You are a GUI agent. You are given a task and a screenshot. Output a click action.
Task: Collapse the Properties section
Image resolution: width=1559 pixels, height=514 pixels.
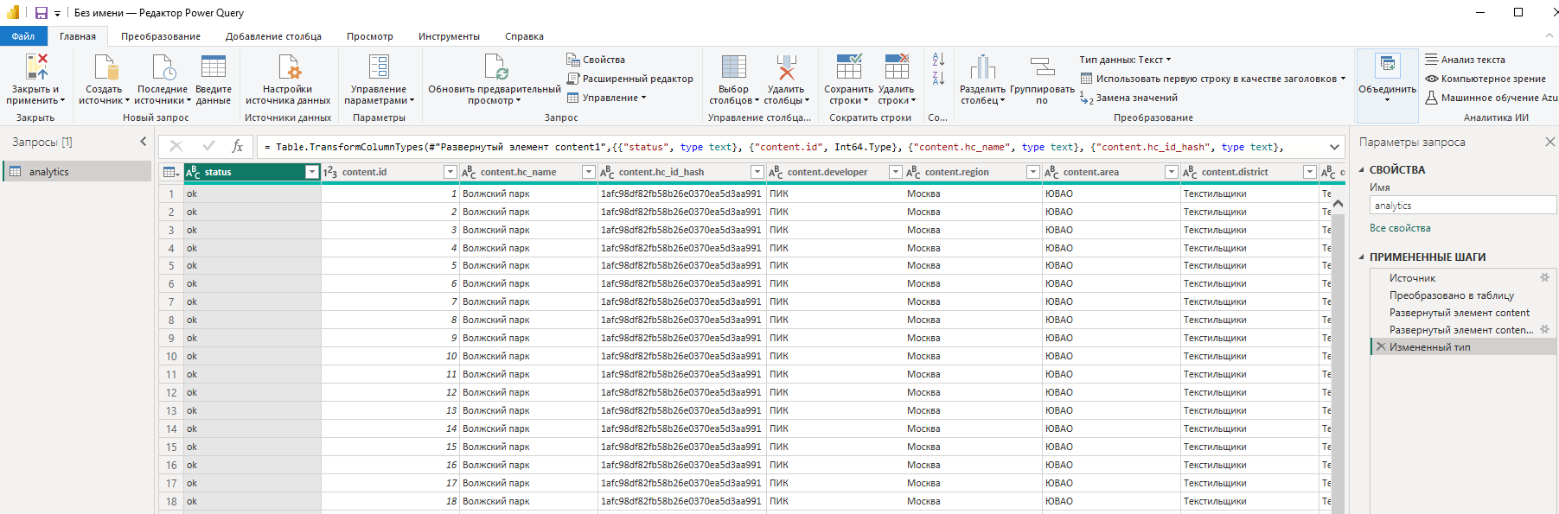1361,169
